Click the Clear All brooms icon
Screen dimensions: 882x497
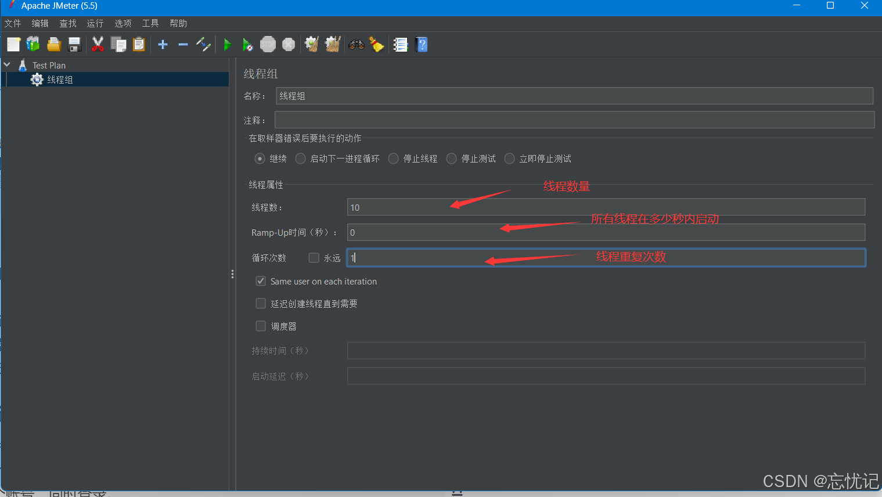(x=333, y=44)
